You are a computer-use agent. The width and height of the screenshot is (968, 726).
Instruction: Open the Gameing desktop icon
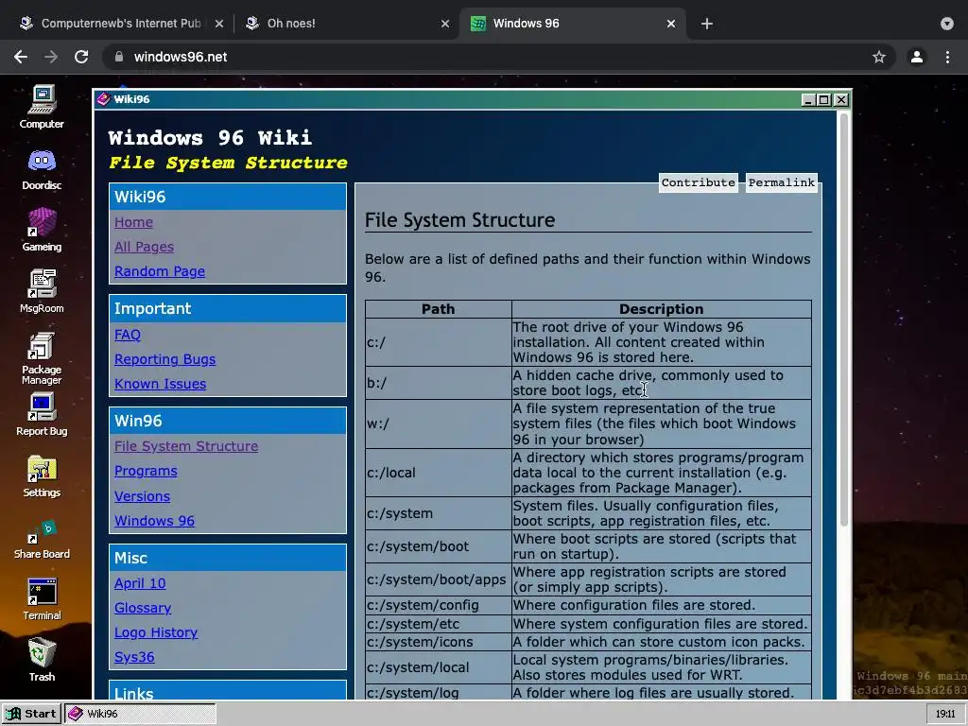tap(42, 230)
